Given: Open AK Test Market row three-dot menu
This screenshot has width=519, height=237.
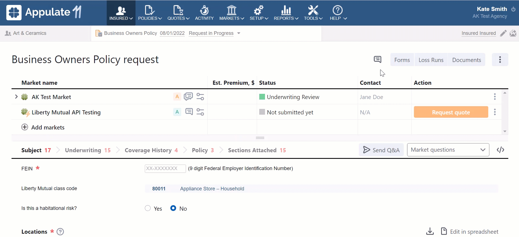Looking at the screenshot, I should tap(495, 97).
